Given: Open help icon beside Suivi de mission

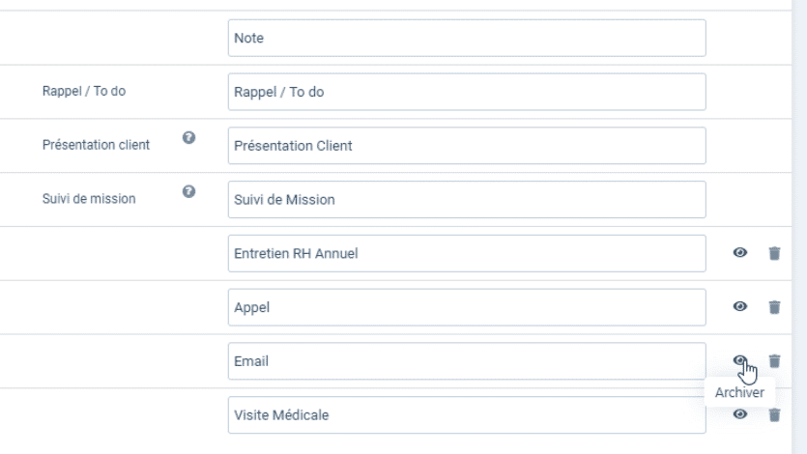Looking at the screenshot, I should click(188, 192).
